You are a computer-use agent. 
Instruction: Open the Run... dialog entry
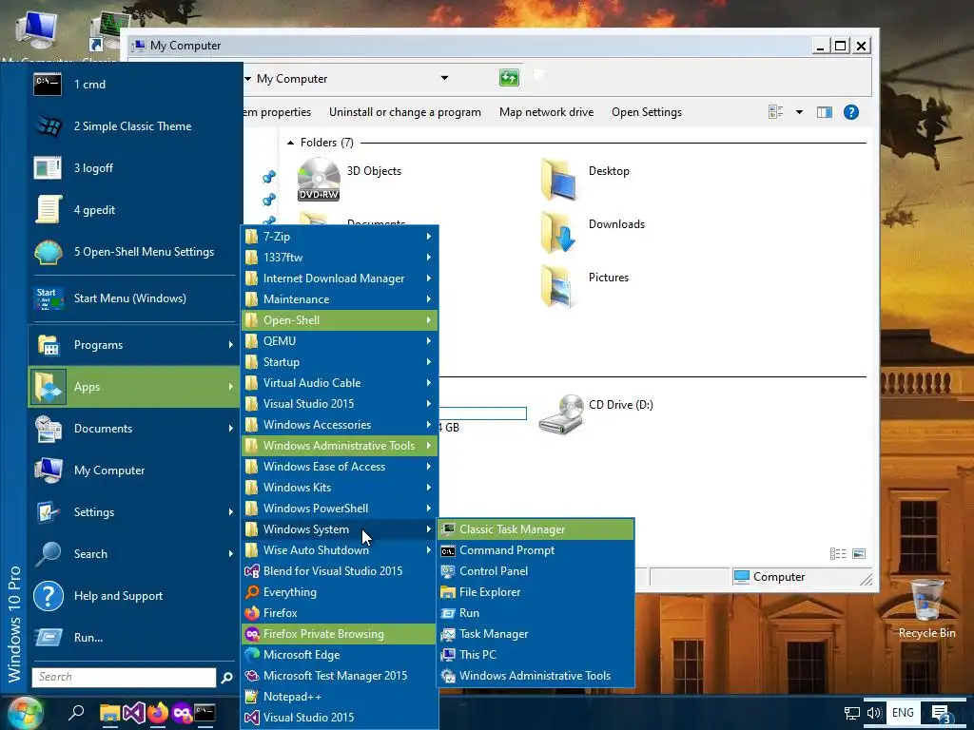tap(133, 638)
